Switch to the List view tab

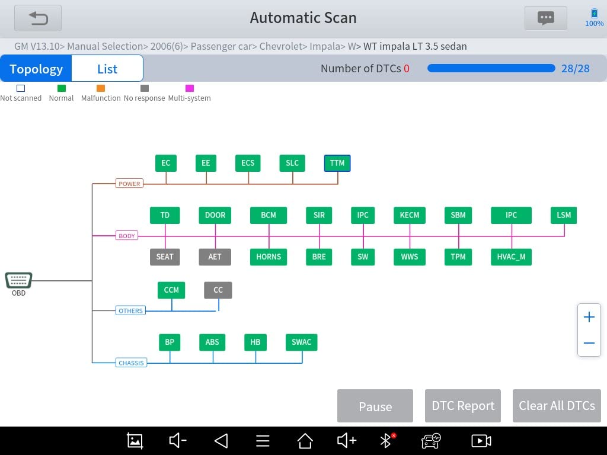107,68
